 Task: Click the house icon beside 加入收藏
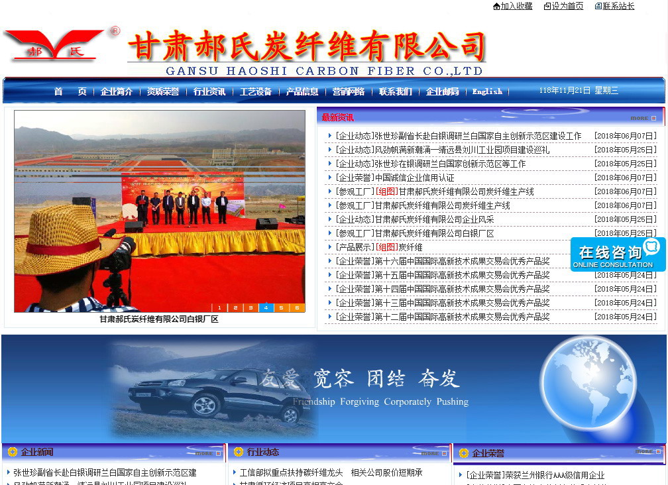coord(496,7)
